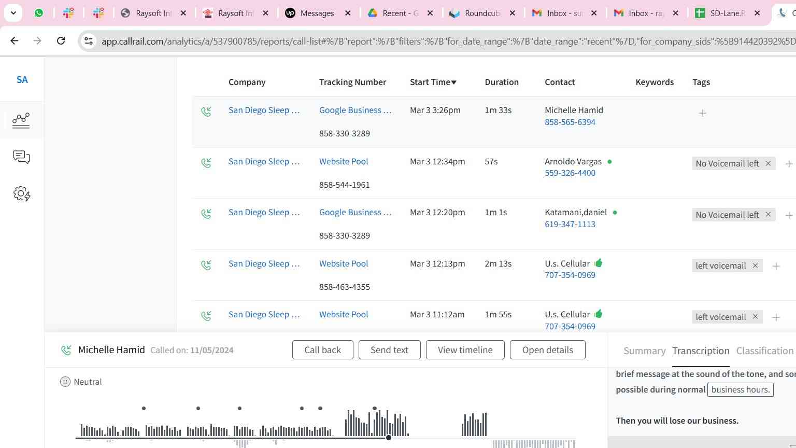Click inbound call icon for Katamani,daniel row
The width and height of the screenshot is (796, 448).
coord(206,214)
